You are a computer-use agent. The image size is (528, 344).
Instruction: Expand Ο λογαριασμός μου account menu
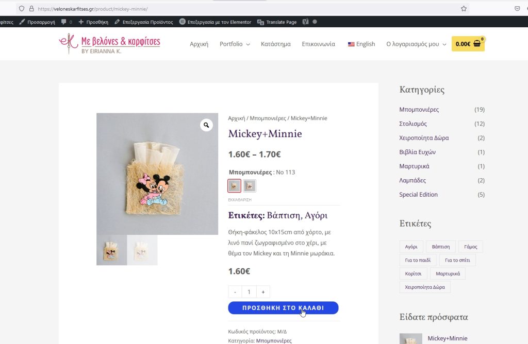pos(416,44)
